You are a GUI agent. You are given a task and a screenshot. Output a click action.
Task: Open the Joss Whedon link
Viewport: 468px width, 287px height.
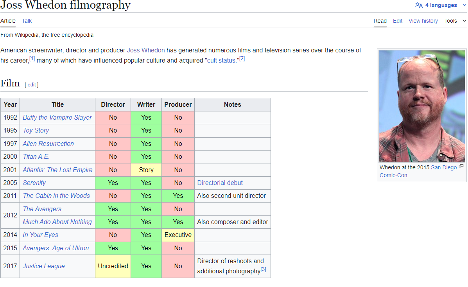coord(146,50)
